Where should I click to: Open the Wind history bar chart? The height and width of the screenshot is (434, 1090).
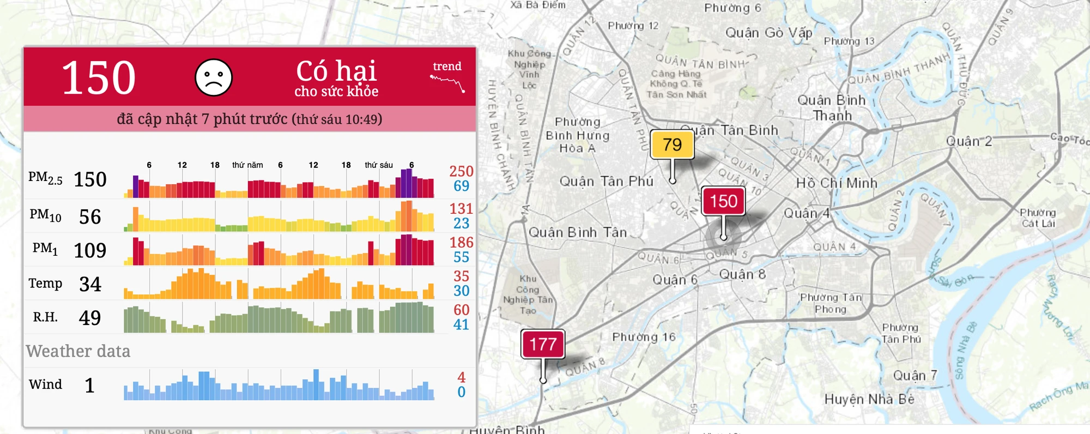(x=279, y=385)
